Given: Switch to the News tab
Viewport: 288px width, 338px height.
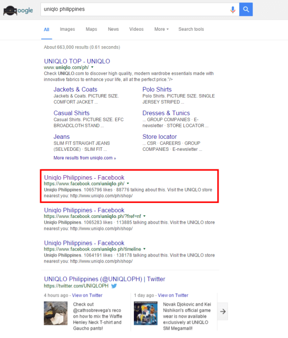Looking at the screenshot, I should [x=113, y=29].
